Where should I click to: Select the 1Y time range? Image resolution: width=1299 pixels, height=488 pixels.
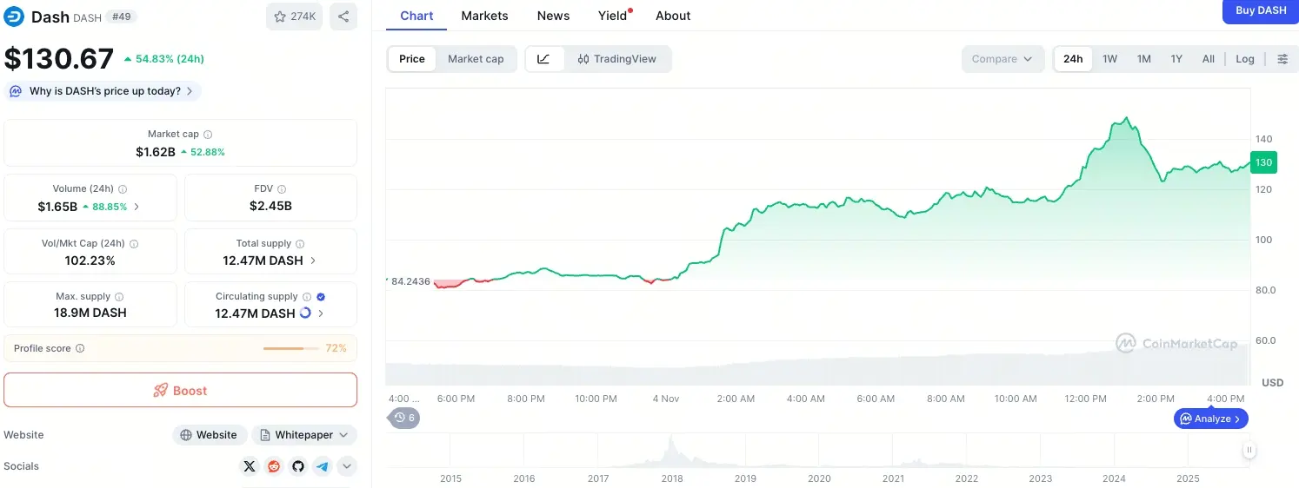tap(1176, 59)
